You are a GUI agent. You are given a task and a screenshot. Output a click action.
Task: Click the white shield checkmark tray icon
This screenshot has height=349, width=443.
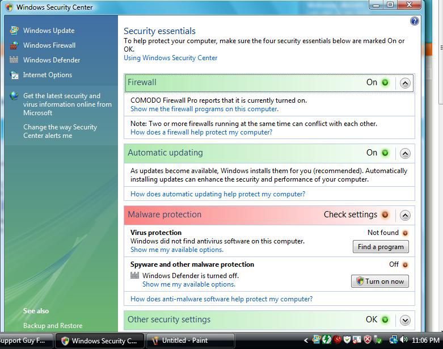point(347,339)
